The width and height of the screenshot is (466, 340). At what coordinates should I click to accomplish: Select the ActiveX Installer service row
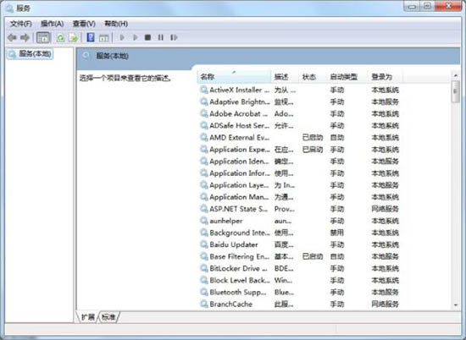pyautogui.click(x=300, y=90)
